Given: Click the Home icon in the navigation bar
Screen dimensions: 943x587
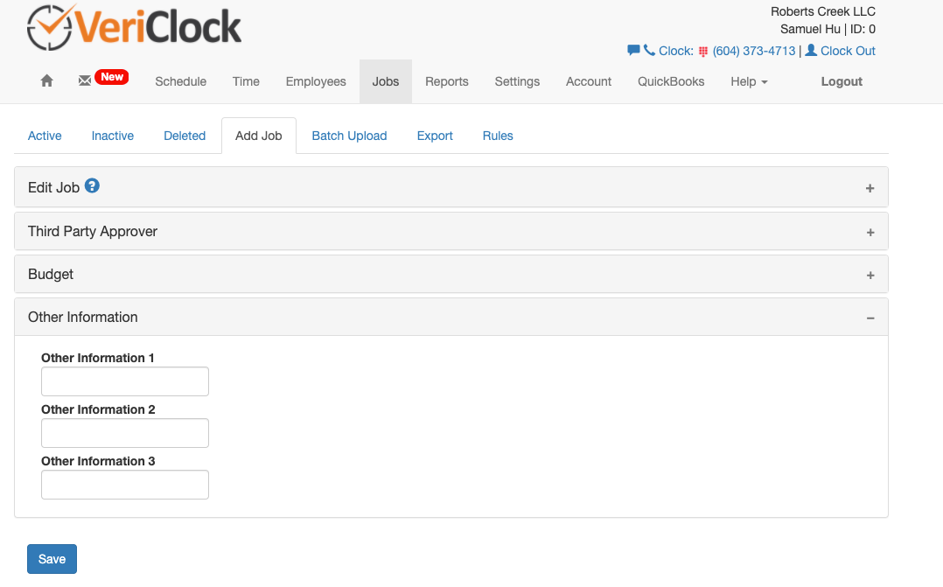Looking at the screenshot, I should (46, 80).
